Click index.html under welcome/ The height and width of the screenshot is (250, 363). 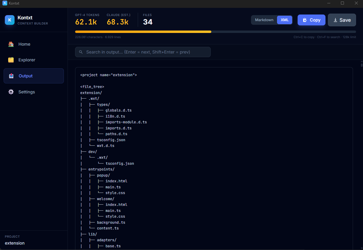(x=117, y=204)
